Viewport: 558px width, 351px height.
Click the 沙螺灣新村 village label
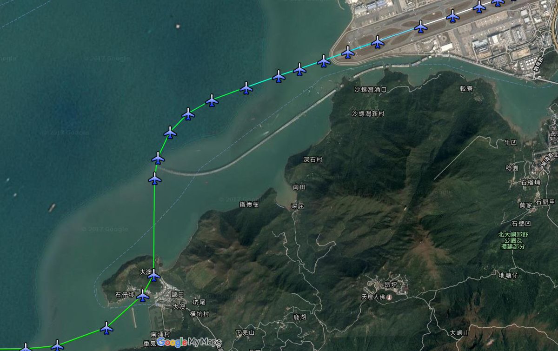(x=368, y=113)
